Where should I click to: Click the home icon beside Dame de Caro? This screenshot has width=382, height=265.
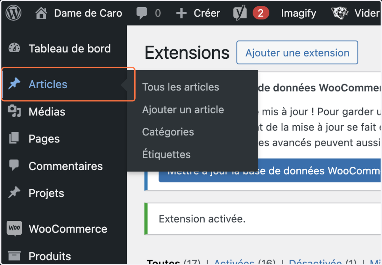click(41, 13)
